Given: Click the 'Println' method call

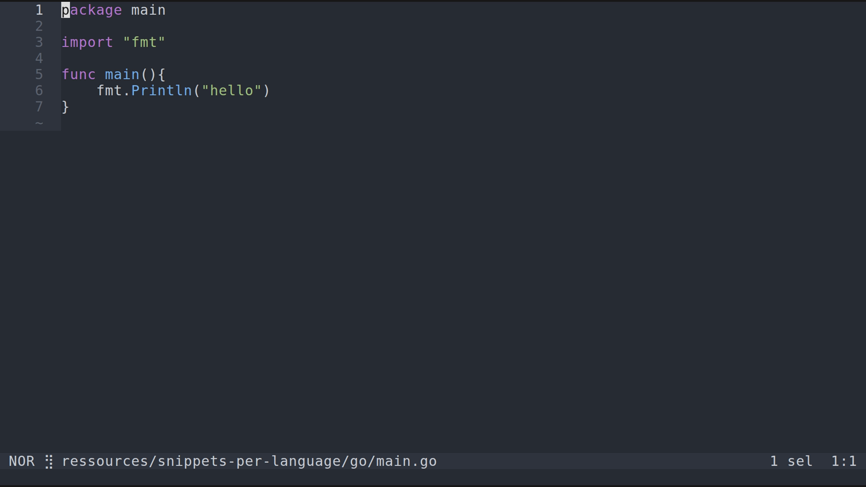Looking at the screenshot, I should tap(161, 91).
